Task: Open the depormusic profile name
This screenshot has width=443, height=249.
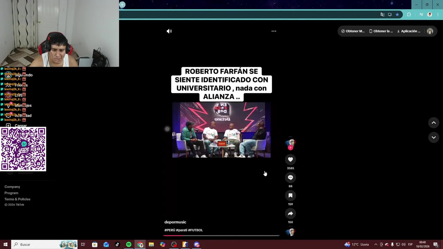Action: coord(175,222)
